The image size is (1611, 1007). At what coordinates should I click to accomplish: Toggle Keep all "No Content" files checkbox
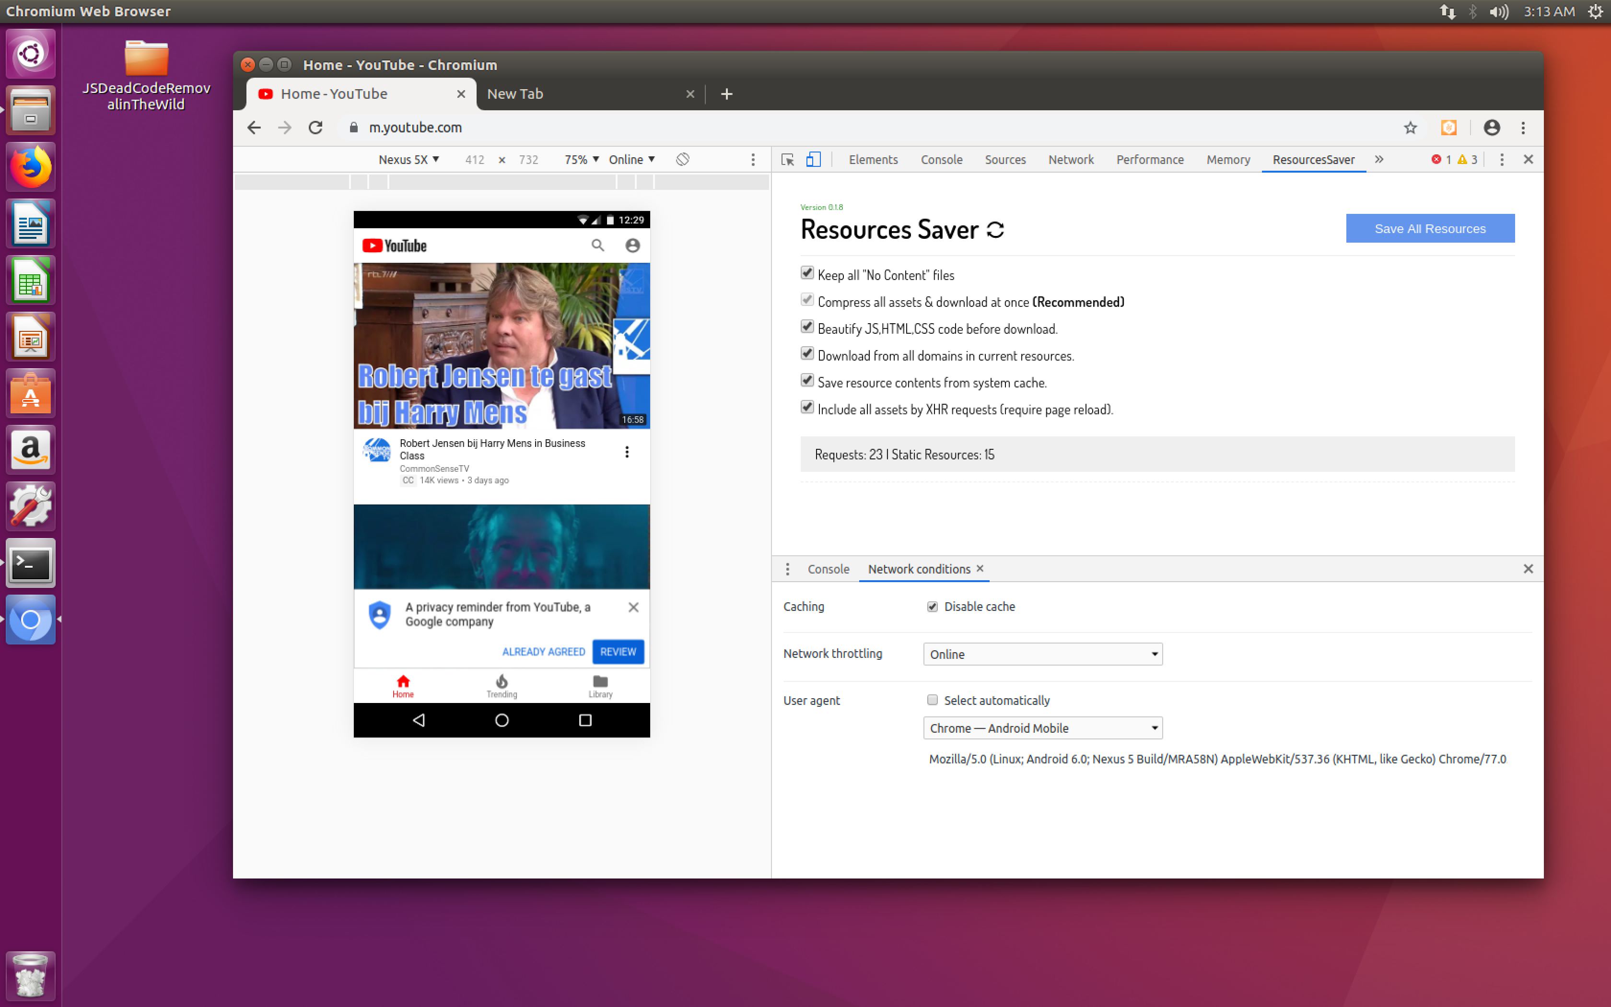[x=807, y=273]
